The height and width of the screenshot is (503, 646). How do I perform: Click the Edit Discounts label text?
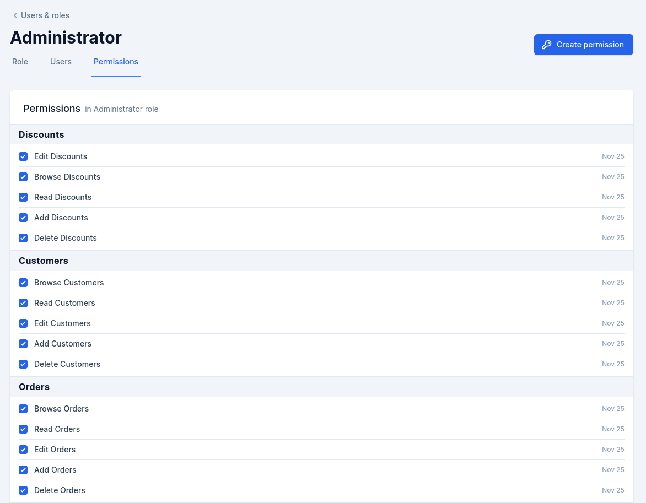click(x=61, y=156)
